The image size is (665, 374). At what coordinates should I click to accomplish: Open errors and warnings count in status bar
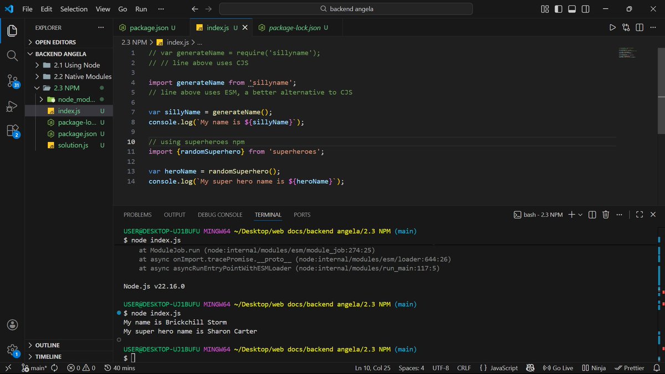click(x=81, y=368)
